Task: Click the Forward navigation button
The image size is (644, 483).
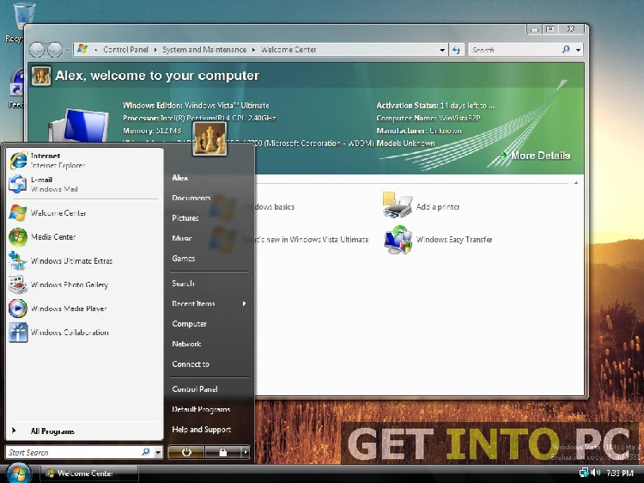Action: coord(55,50)
